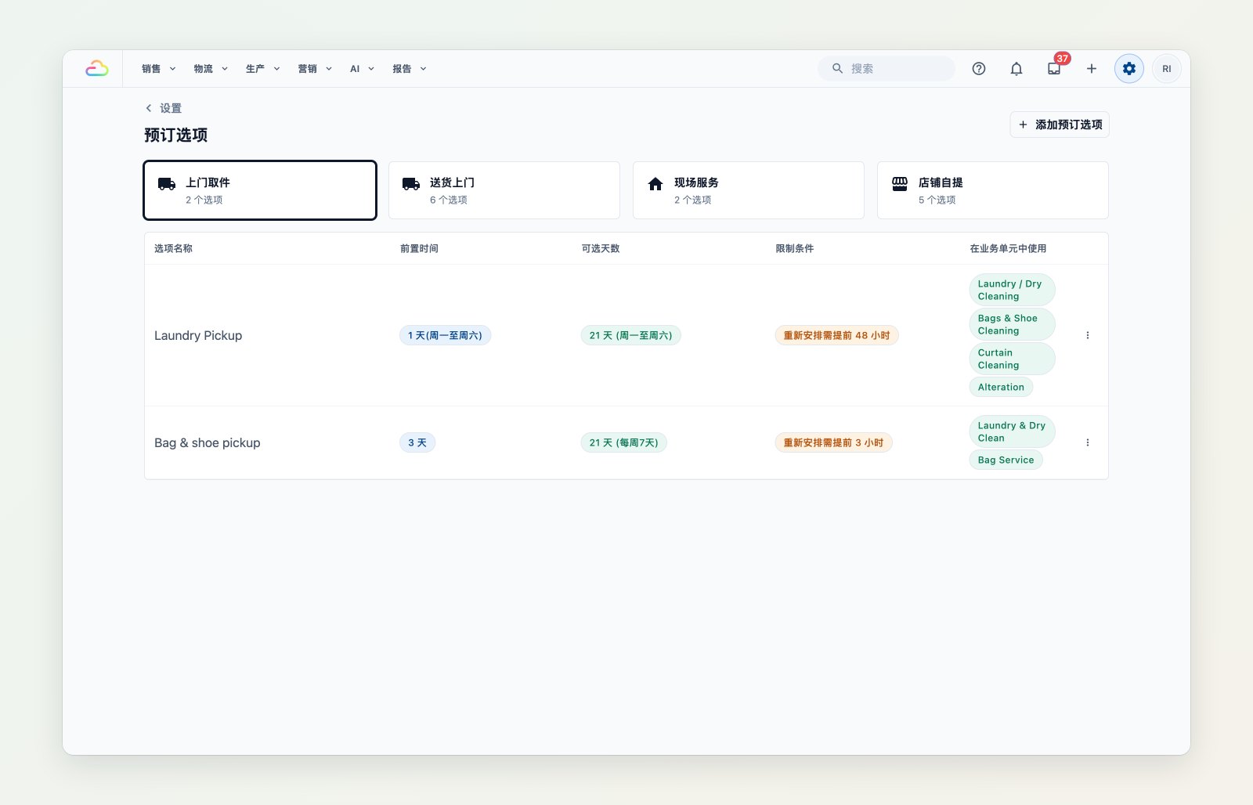The height and width of the screenshot is (805, 1253).
Task: Expand the 物流 dropdown menu
Action: 211,69
